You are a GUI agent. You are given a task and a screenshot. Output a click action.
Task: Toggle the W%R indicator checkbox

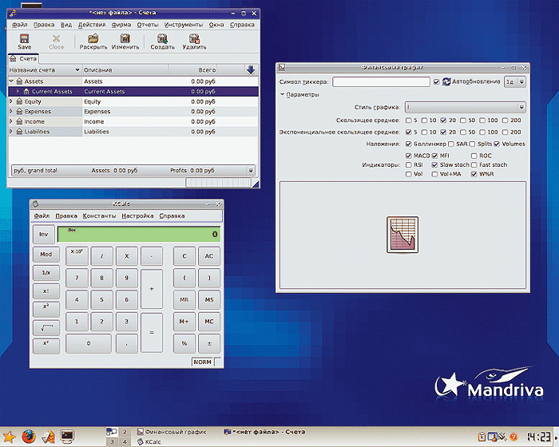click(x=474, y=174)
